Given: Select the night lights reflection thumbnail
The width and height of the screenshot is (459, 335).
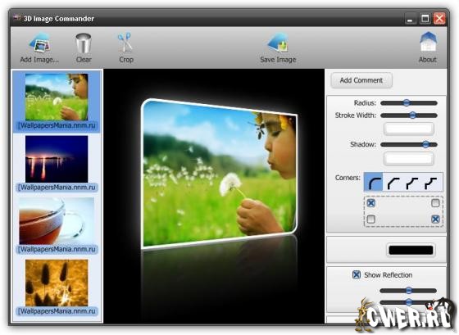Looking at the screenshot, I should pyautogui.click(x=57, y=159).
